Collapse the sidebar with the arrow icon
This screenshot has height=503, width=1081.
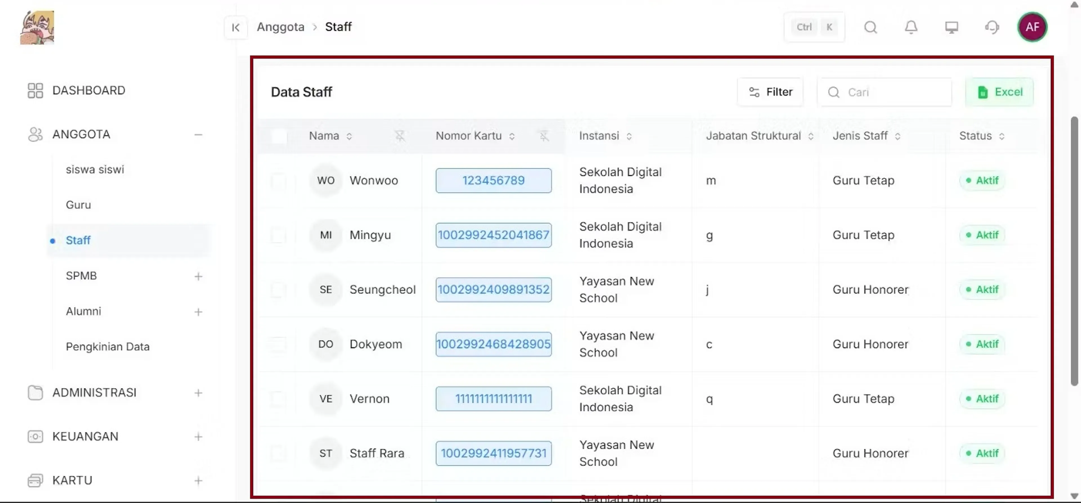click(235, 27)
